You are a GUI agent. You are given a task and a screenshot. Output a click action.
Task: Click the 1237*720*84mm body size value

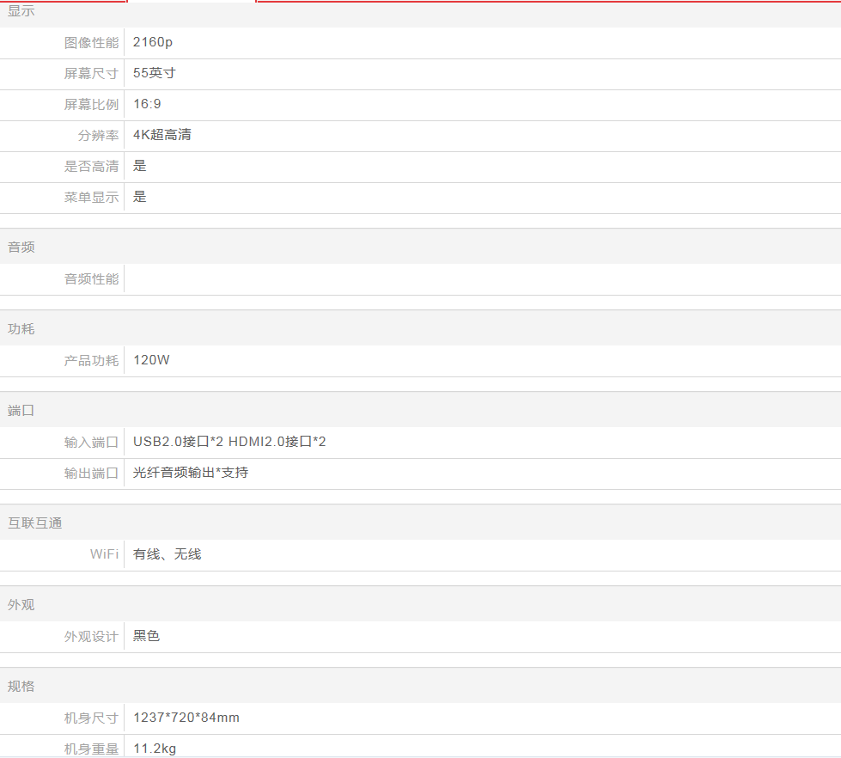tap(186, 718)
